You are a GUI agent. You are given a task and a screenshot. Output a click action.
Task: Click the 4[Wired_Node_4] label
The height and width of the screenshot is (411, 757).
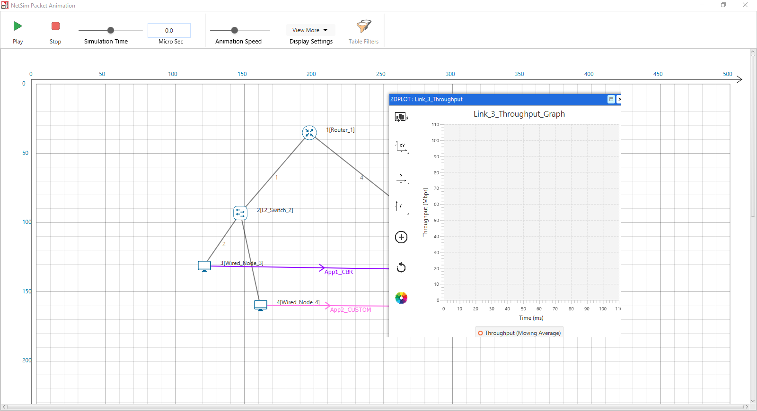pos(298,302)
